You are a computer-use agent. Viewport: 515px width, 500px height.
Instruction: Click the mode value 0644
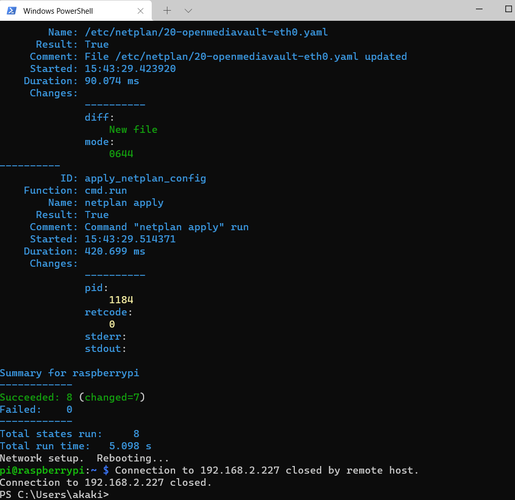pos(121,154)
